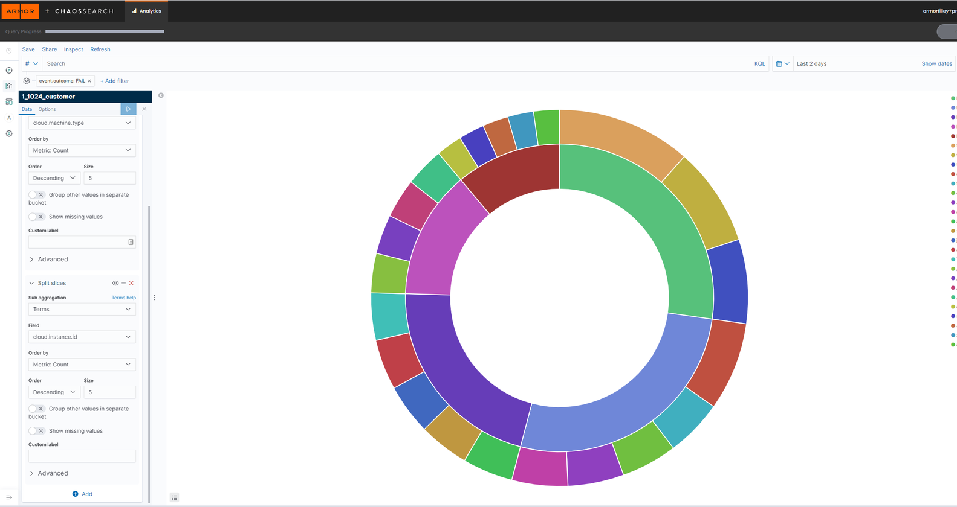This screenshot has height=507, width=957.
Task: Open Discover from the compass sidebar icon
Action: pyautogui.click(x=9, y=71)
